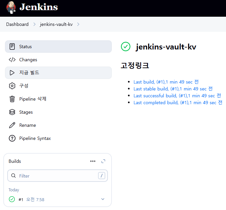Screen dimensions: 226x210
Task: Click the gear icon for 구성
Action: tap(12, 86)
